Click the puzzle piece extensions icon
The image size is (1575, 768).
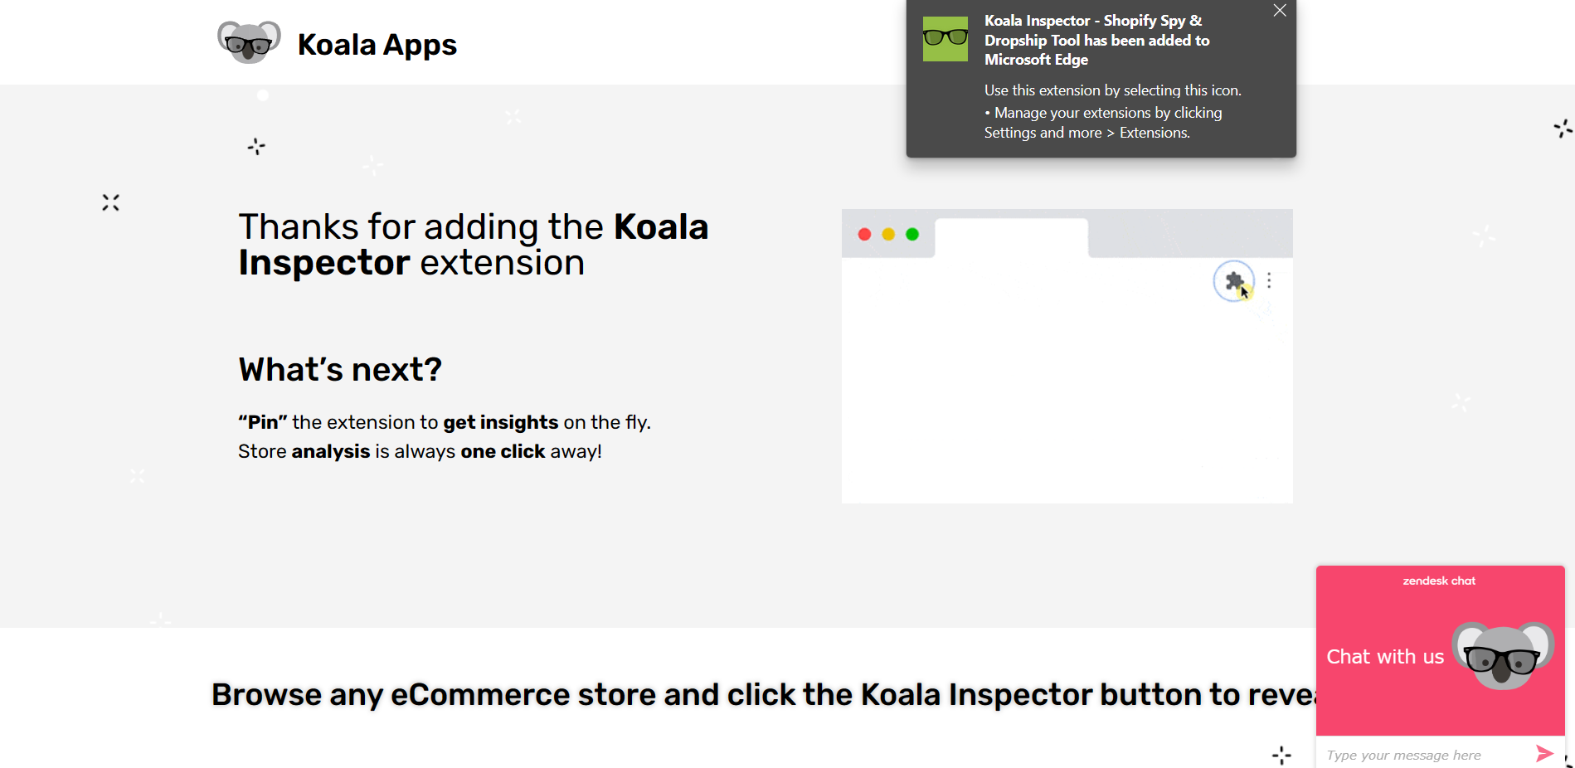pos(1234,281)
